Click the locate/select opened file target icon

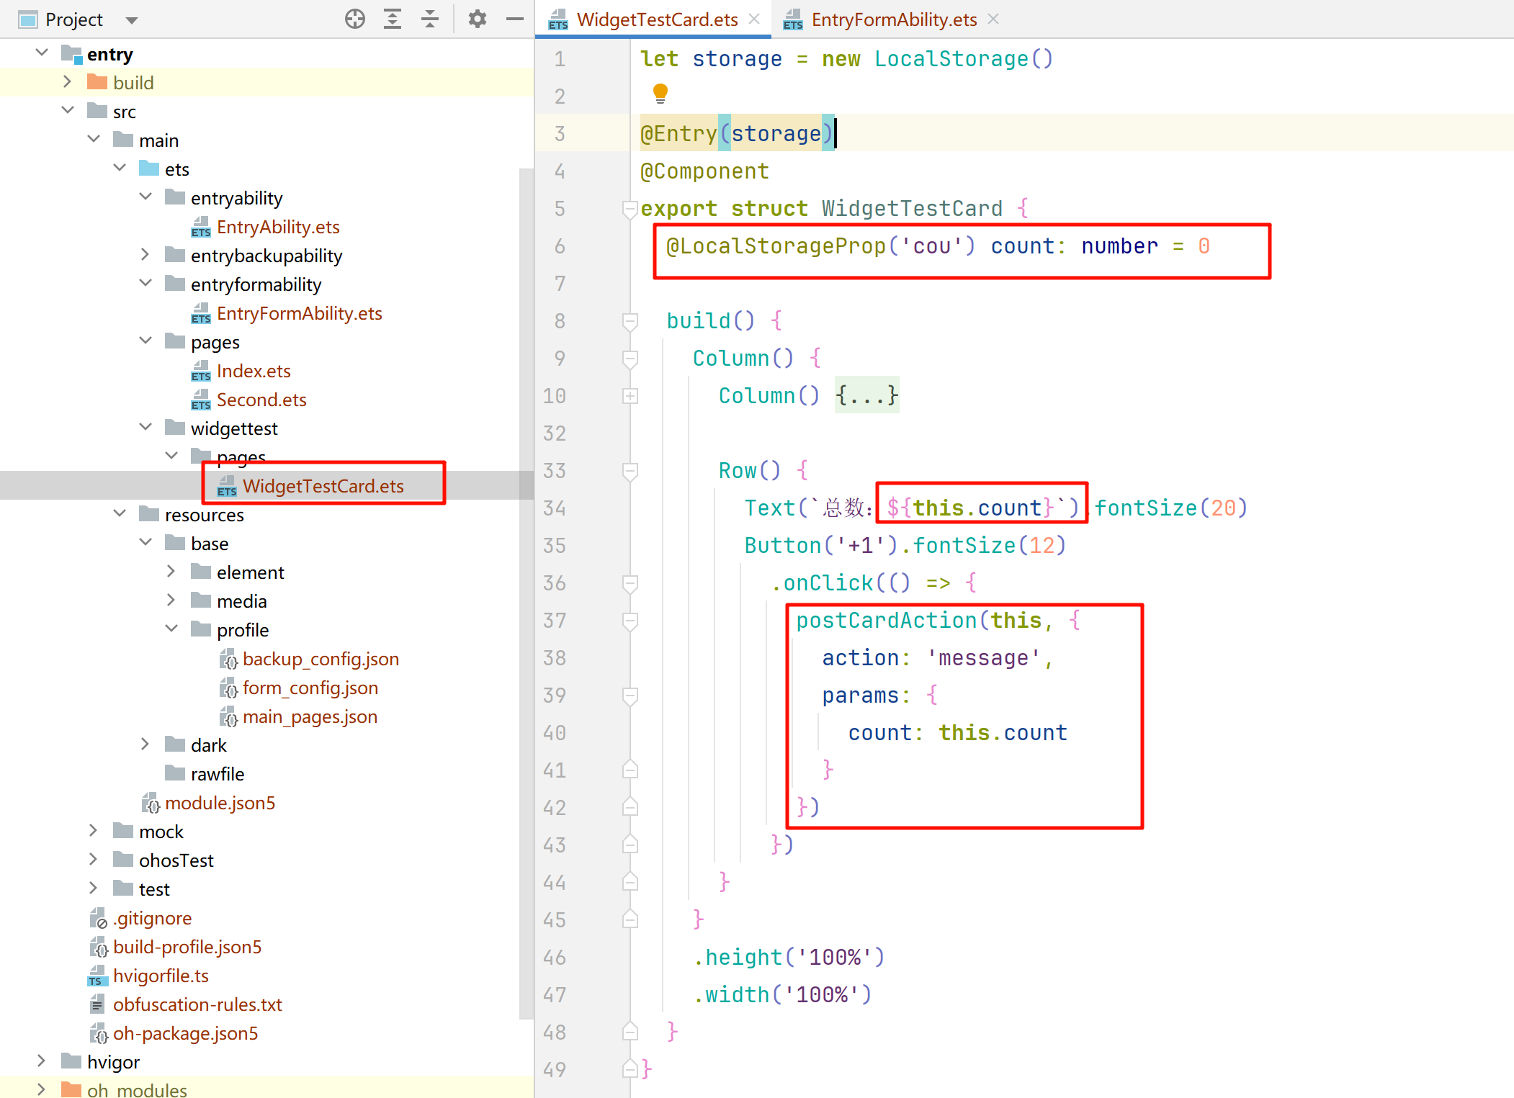click(354, 19)
